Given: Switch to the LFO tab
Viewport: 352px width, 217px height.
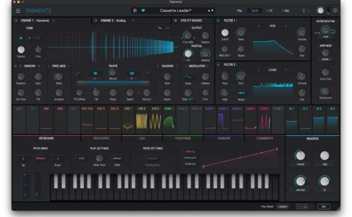Looking at the screenshot, I should 142,138.
